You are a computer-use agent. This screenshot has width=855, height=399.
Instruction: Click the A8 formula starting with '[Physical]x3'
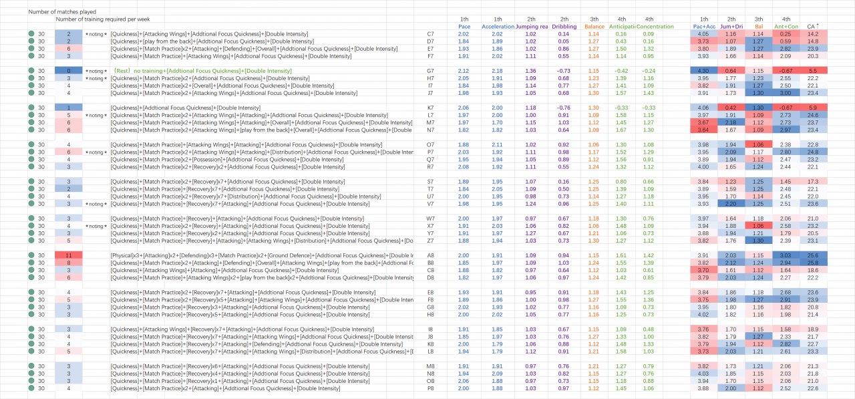pyautogui.click(x=262, y=255)
